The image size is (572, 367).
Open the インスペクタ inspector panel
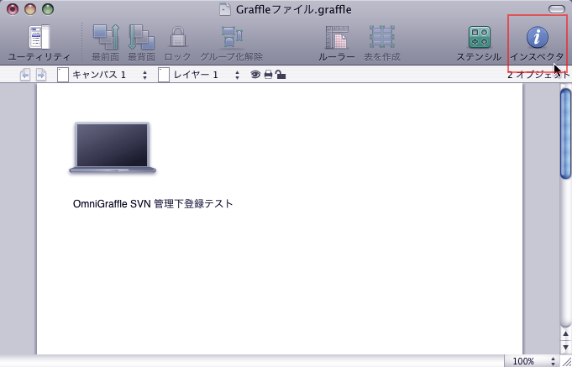[537, 37]
